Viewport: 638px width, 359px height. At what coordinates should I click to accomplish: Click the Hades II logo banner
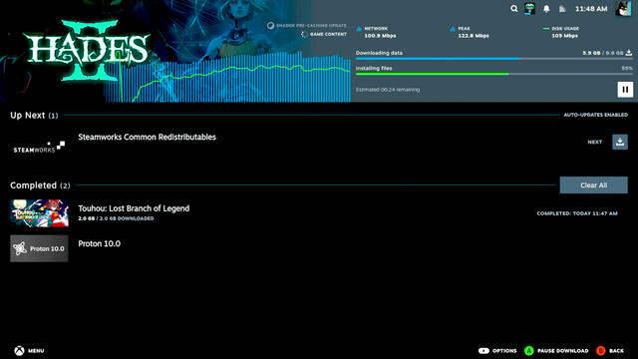pos(88,50)
